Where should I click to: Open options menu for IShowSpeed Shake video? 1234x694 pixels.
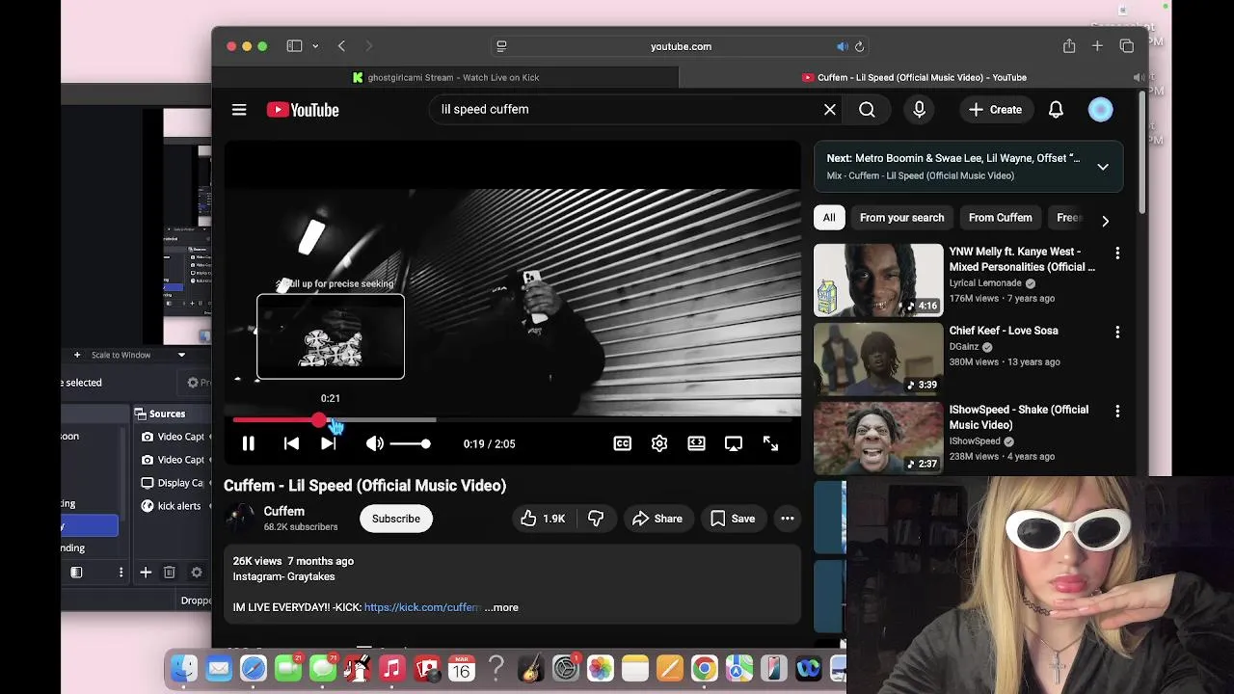click(1117, 411)
